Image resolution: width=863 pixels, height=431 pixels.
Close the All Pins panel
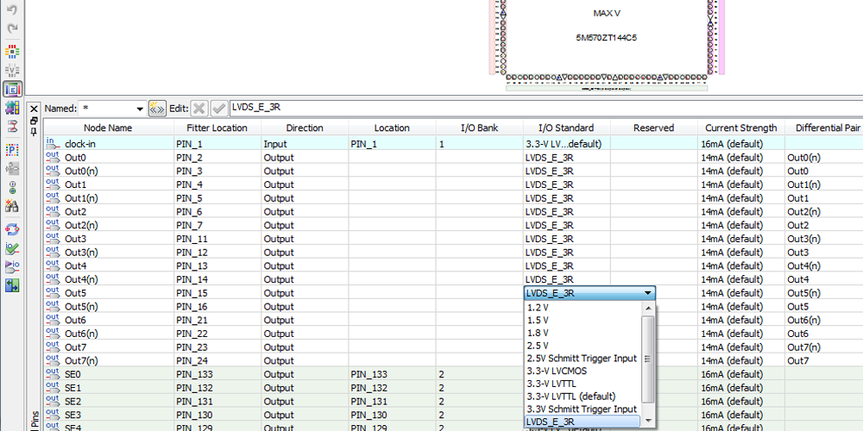[35, 109]
